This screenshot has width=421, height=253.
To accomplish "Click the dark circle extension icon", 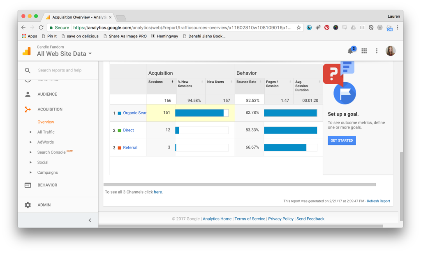I will tap(335, 28).
